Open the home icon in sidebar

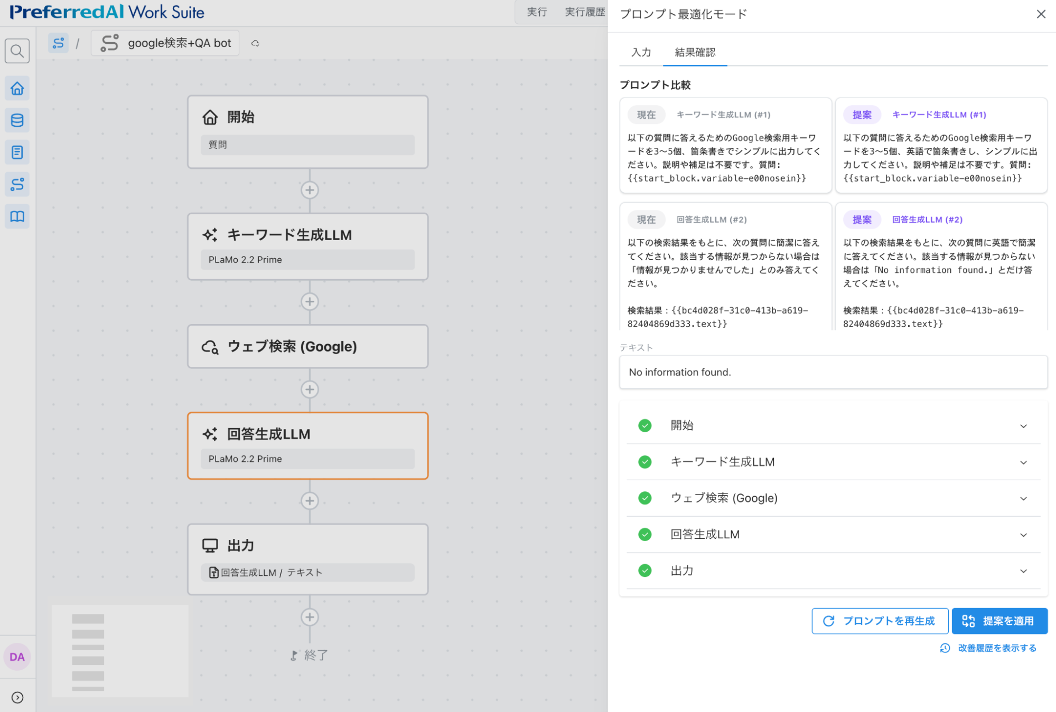(17, 88)
